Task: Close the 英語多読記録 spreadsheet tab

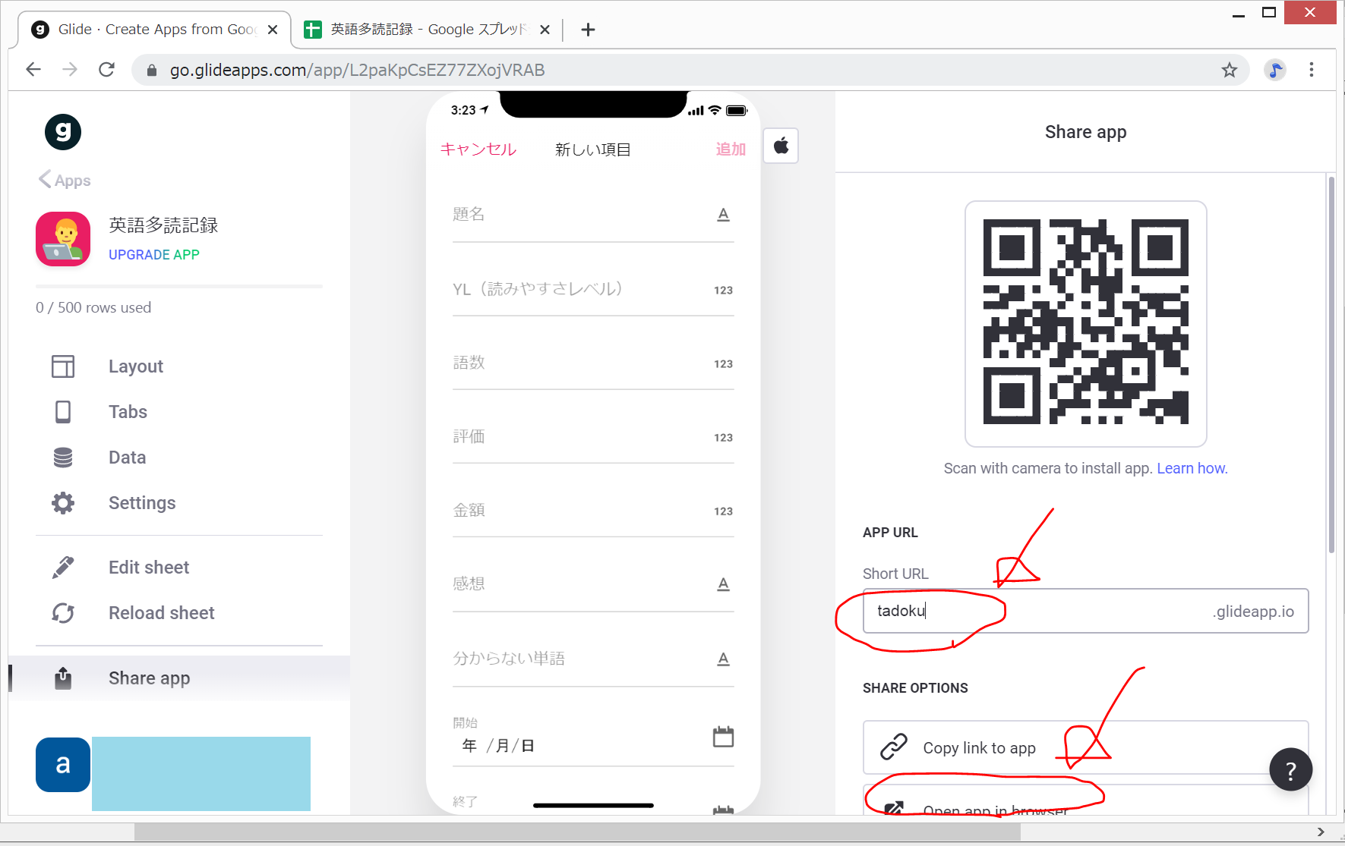Action: 545,30
